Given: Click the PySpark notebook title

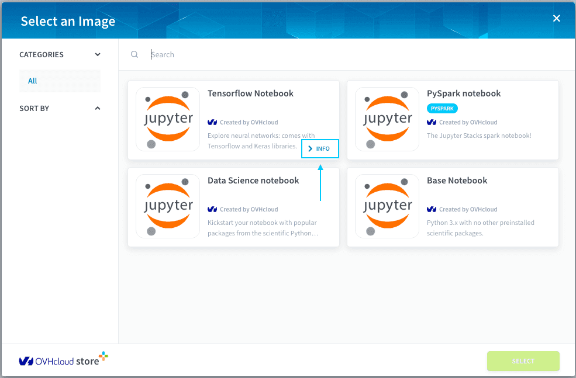Looking at the screenshot, I should click(x=464, y=93).
